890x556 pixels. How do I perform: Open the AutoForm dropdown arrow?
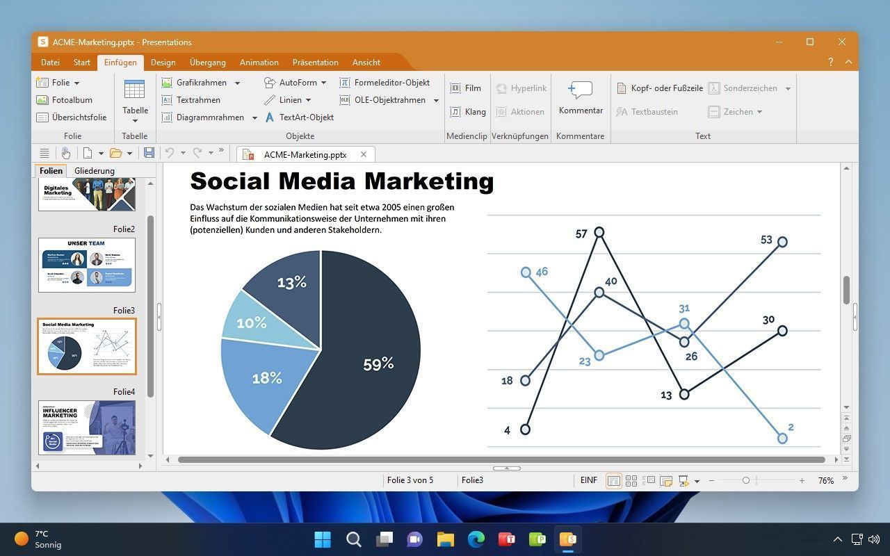[x=323, y=83]
